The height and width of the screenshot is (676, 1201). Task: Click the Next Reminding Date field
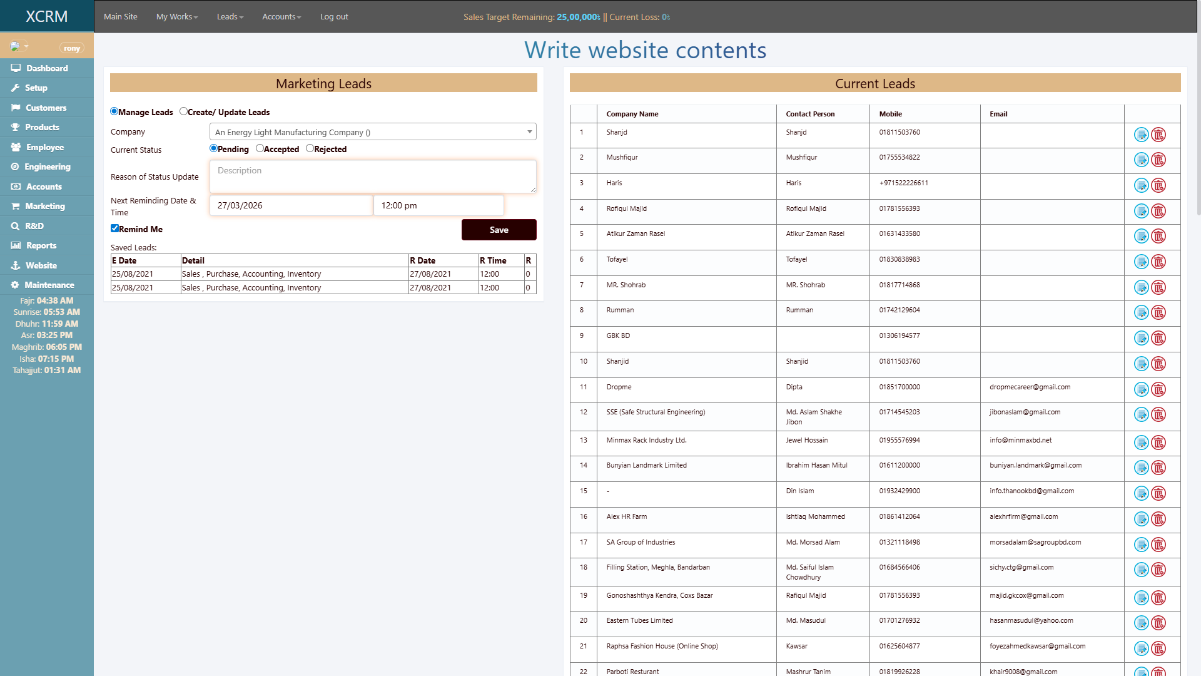[x=290, y=205]
